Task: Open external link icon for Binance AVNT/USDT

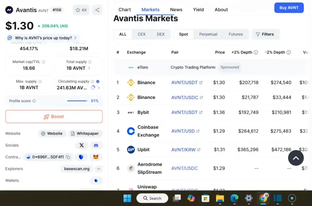Action: 201,83
